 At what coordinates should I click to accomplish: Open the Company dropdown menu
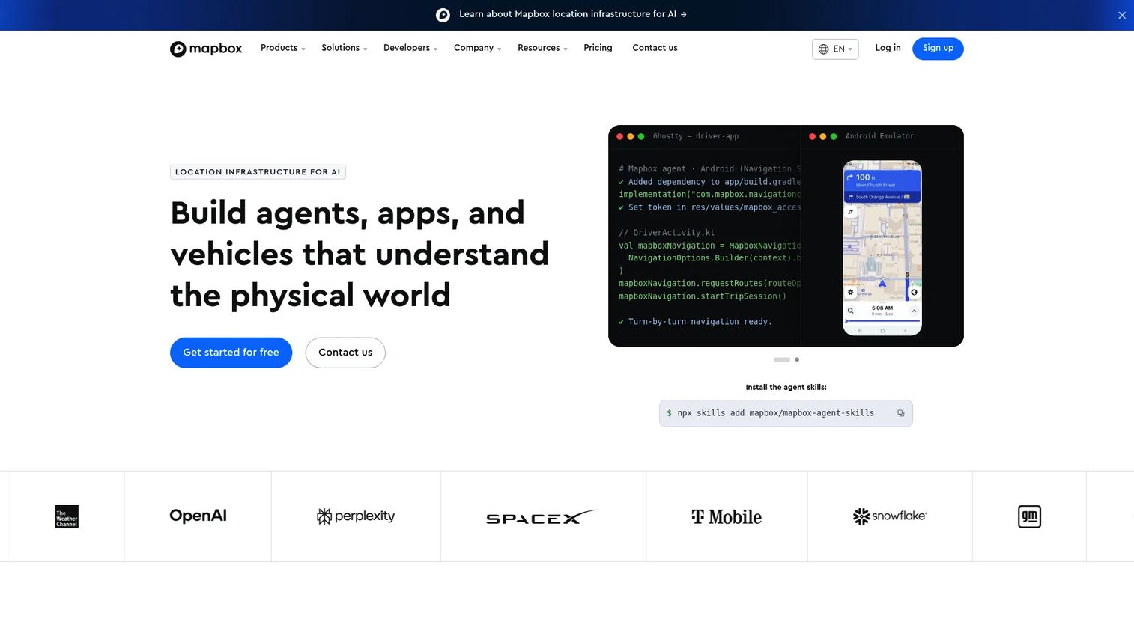click(478, 48)
